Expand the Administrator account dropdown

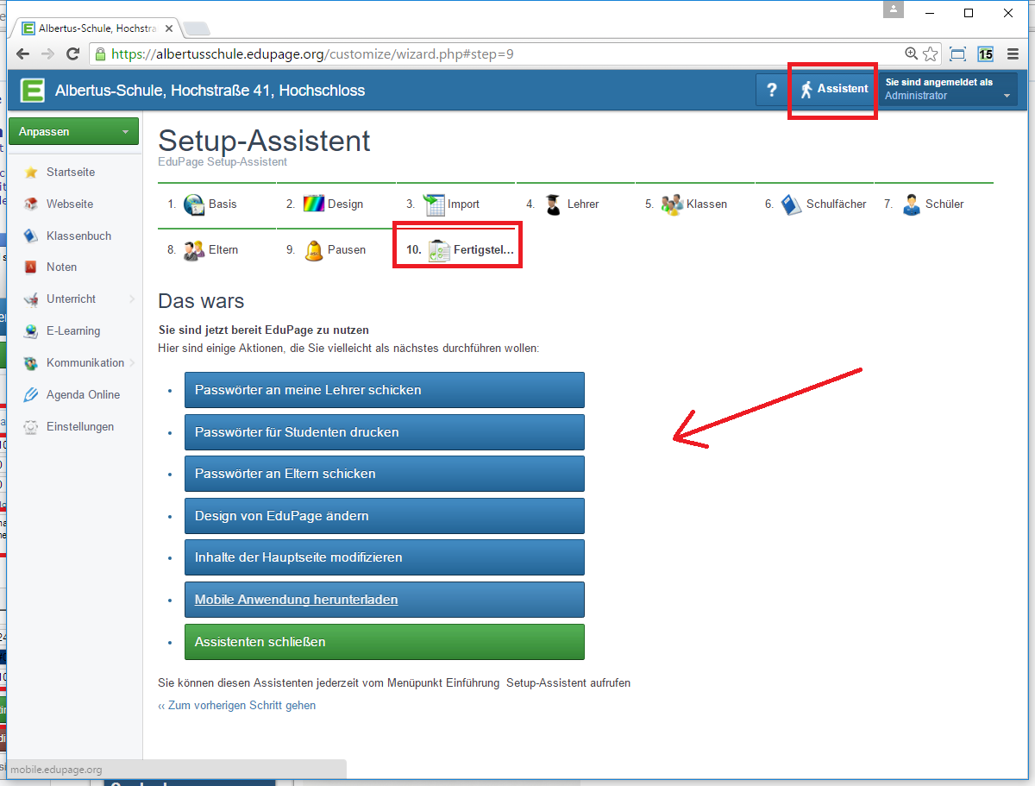(x=946, y=90)
